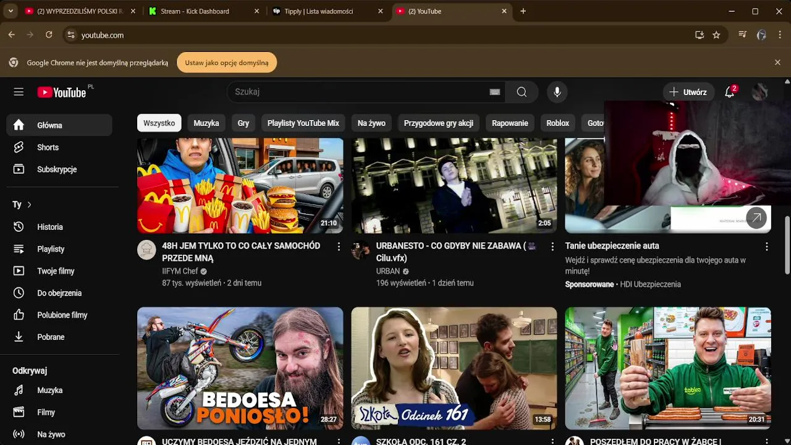The image size is (791, 445).
Task: Open Na żywo under Odkrywaj
Action: (x=59, y=434)
